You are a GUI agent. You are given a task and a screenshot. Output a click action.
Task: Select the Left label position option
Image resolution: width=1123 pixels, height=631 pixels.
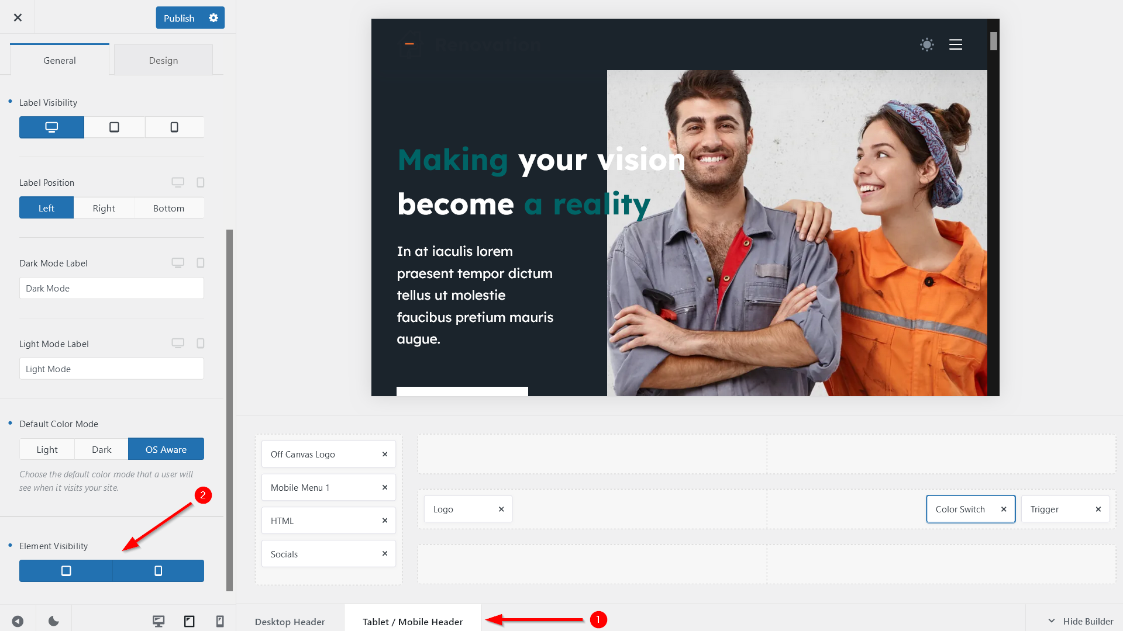[46, 207]
